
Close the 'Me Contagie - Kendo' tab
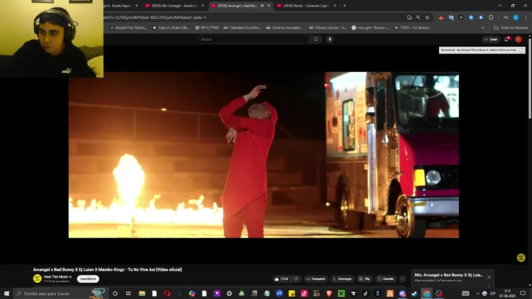coord(203,6)
